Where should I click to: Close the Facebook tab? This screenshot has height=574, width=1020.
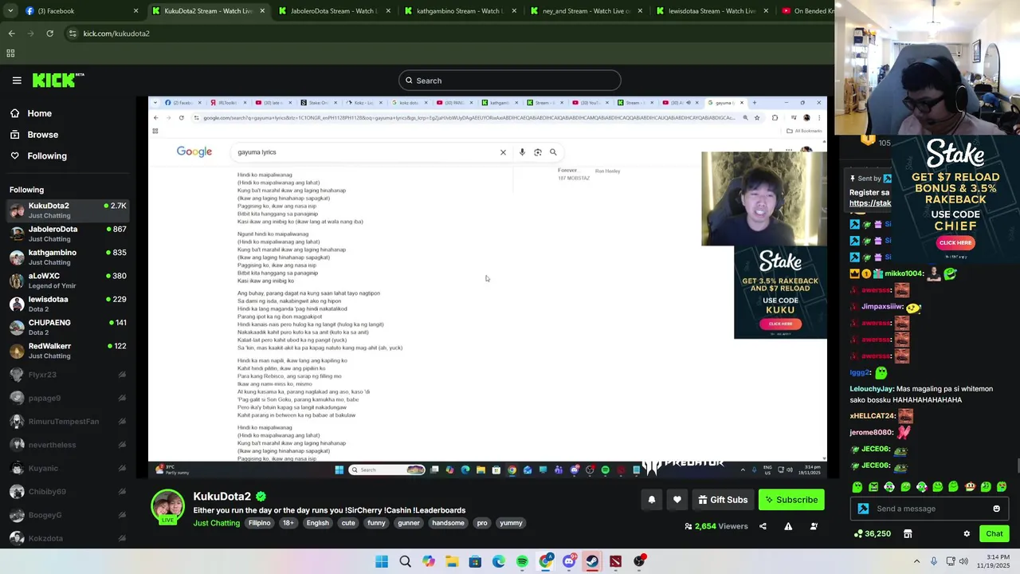pyautogui.click(x=136, y=11)
